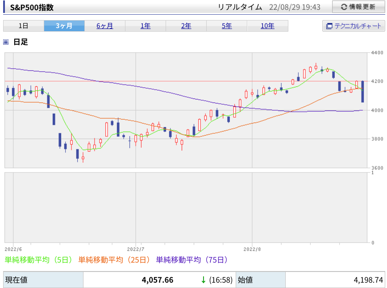The image size is (387, 288).
Task: Select the 3ヶ月 period tab
Action: (x=64, y=26)
